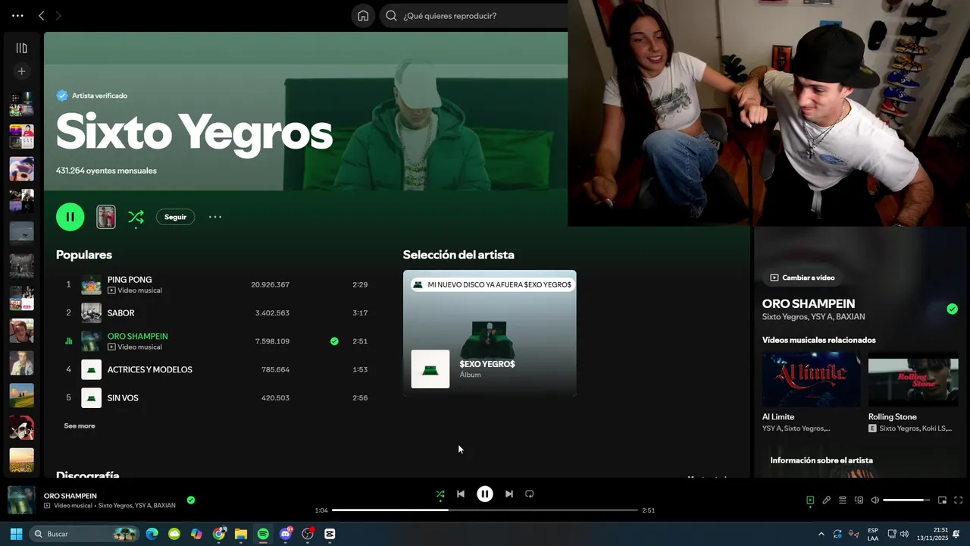This screenshot has height=546, width=970.
Task: Open first playlist thumbnail in library sidebar
Action: point(21,104)
